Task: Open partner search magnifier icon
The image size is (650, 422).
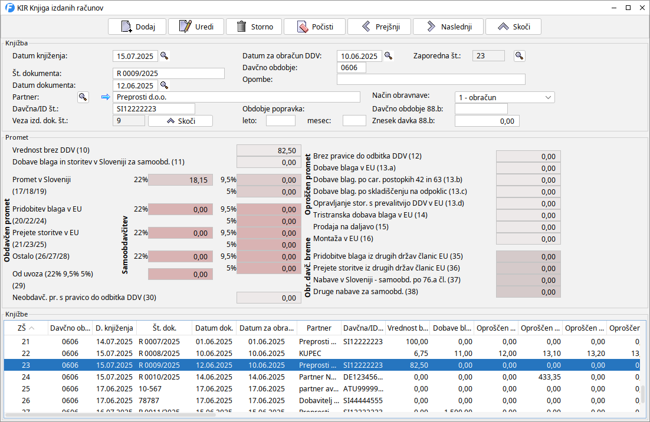Action: coord(83,97)
